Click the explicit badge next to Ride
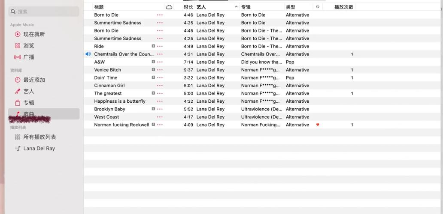This screenshot has height=214, width=443. (153, 46)
